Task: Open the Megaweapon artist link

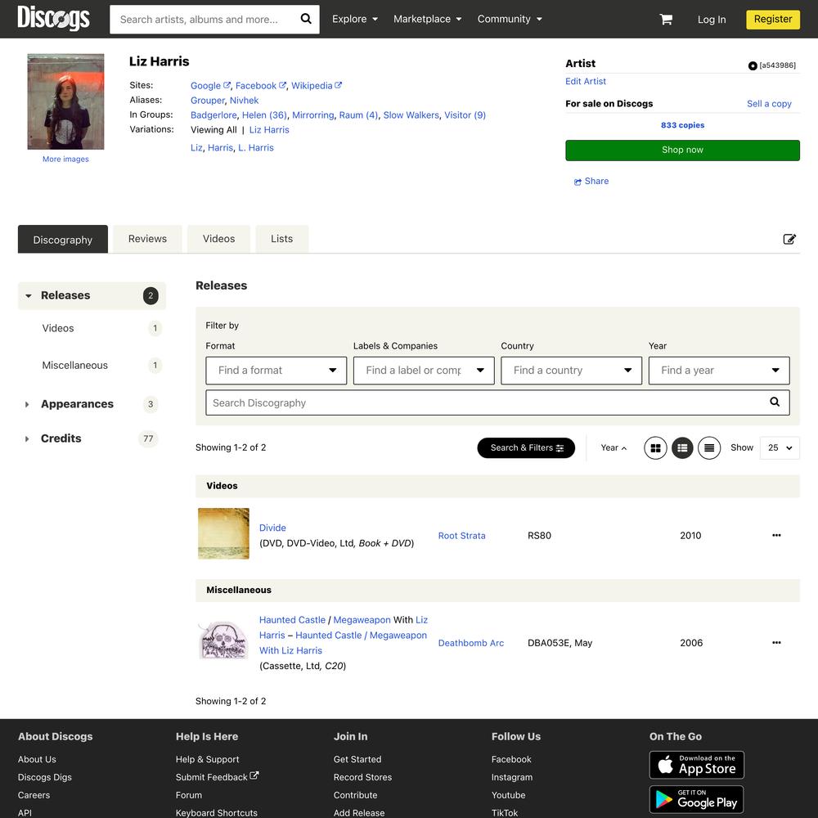Action: [x=362, y=620]
